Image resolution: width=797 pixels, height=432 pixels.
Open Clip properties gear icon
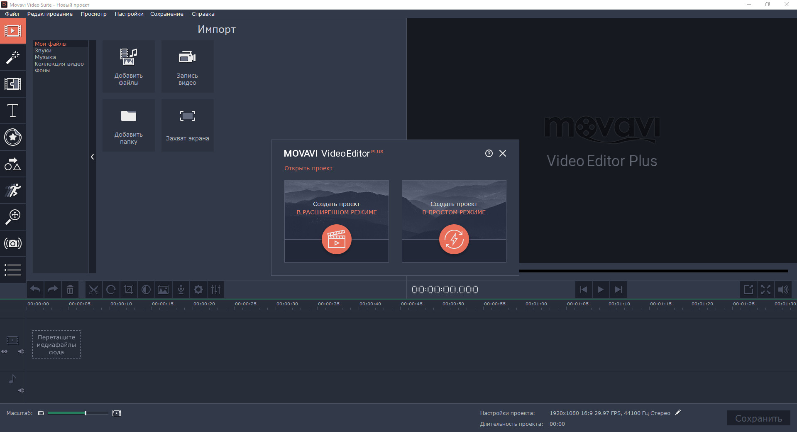198,290
